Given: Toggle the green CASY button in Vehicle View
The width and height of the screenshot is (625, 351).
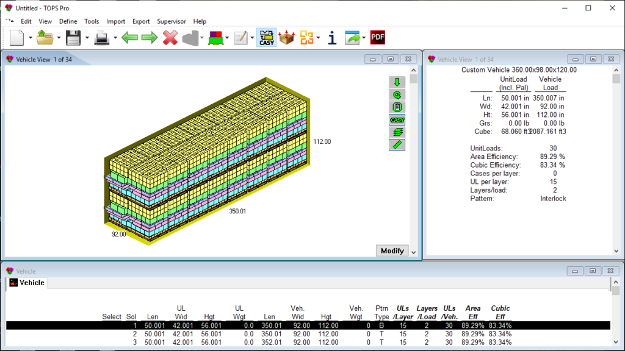Looking at the screenshot, I should 397,120.
